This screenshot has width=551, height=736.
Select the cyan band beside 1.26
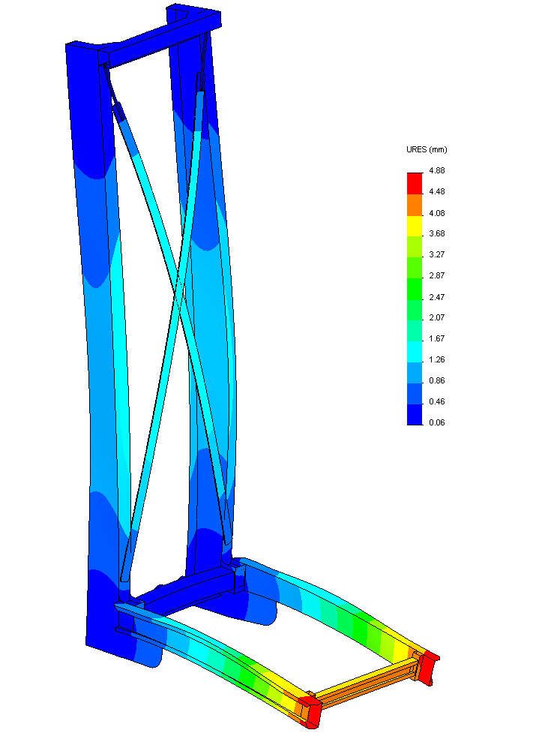click(x=415, y=352)
